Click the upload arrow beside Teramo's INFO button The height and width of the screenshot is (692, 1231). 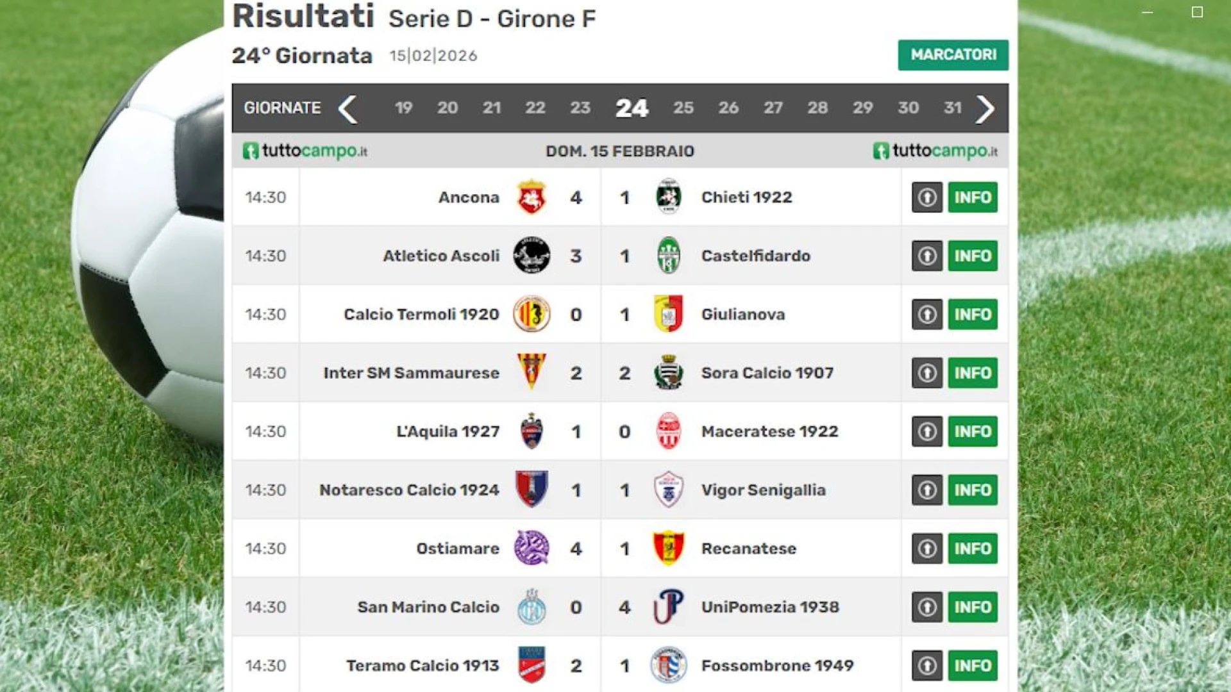[x=926, y=666]
